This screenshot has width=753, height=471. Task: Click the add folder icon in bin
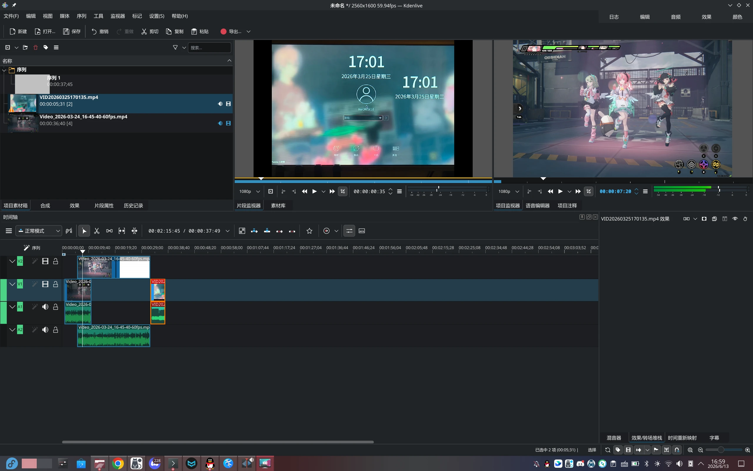coord(25,47)
